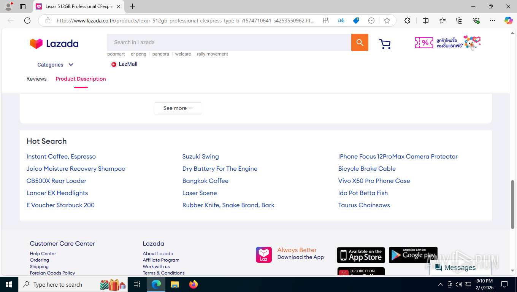517x292 pixels.
Task: Click the page vertical scrollbar thumb
Action: click(513, 204)
